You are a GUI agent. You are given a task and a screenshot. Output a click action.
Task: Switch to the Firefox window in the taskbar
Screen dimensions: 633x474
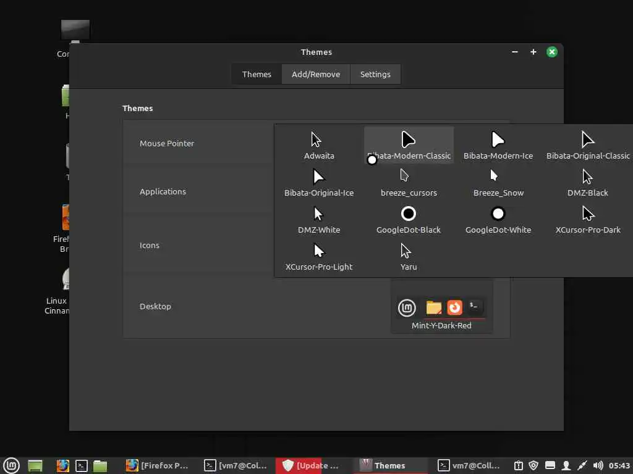click(158, 466)
